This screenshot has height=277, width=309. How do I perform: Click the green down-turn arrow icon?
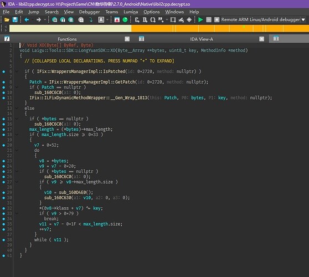click(x=91, y=20)
